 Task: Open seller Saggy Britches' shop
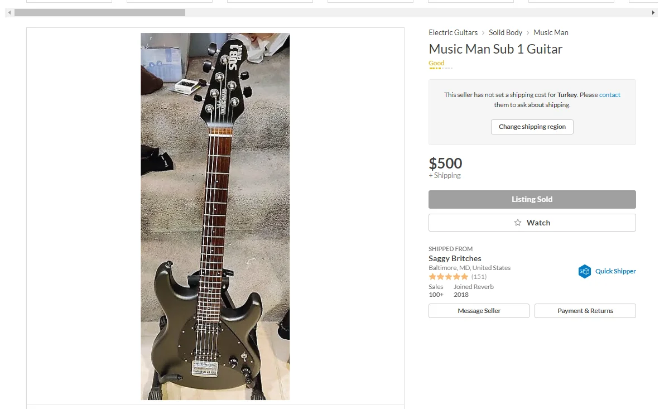coord(455,258)
